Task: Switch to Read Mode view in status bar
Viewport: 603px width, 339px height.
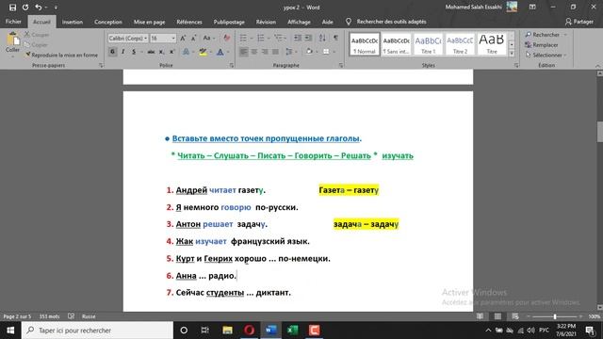Action: tap(480, 316)
